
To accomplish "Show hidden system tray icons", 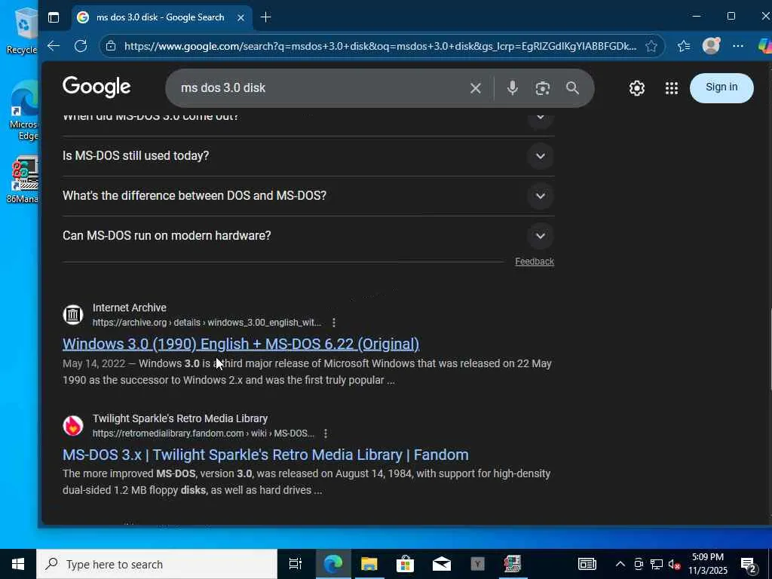I will point(620,564).
